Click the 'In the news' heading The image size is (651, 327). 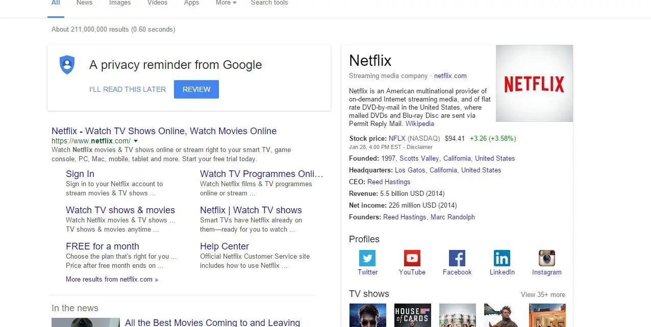[75, 308]
